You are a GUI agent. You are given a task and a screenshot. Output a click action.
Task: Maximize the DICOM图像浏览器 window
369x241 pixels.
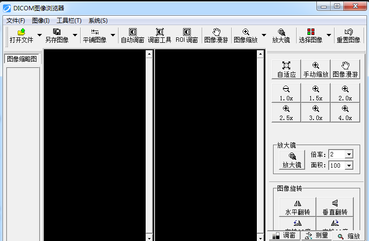coord(337,6)
